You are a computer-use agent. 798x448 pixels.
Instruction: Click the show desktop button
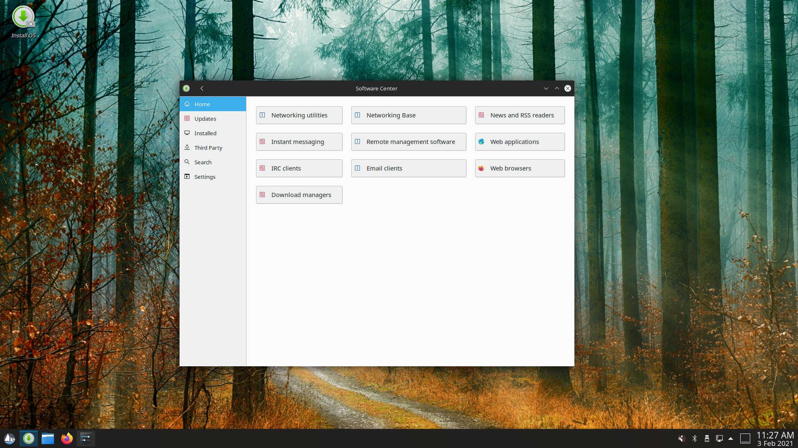pyautogui.click(x=745, y=438)
